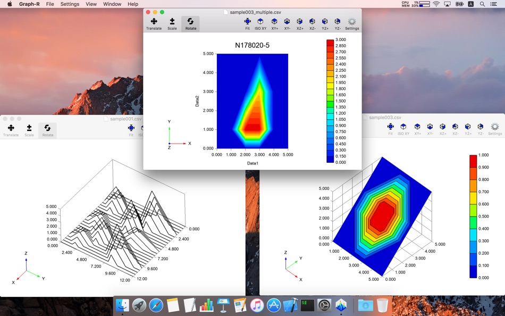
Task: Click the input source A icon
Action: 471,4
